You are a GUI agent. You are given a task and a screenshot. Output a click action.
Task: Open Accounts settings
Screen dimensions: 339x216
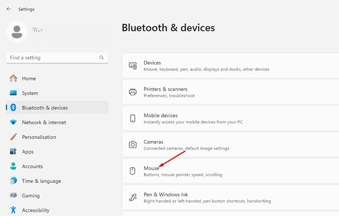coord(57,166)
